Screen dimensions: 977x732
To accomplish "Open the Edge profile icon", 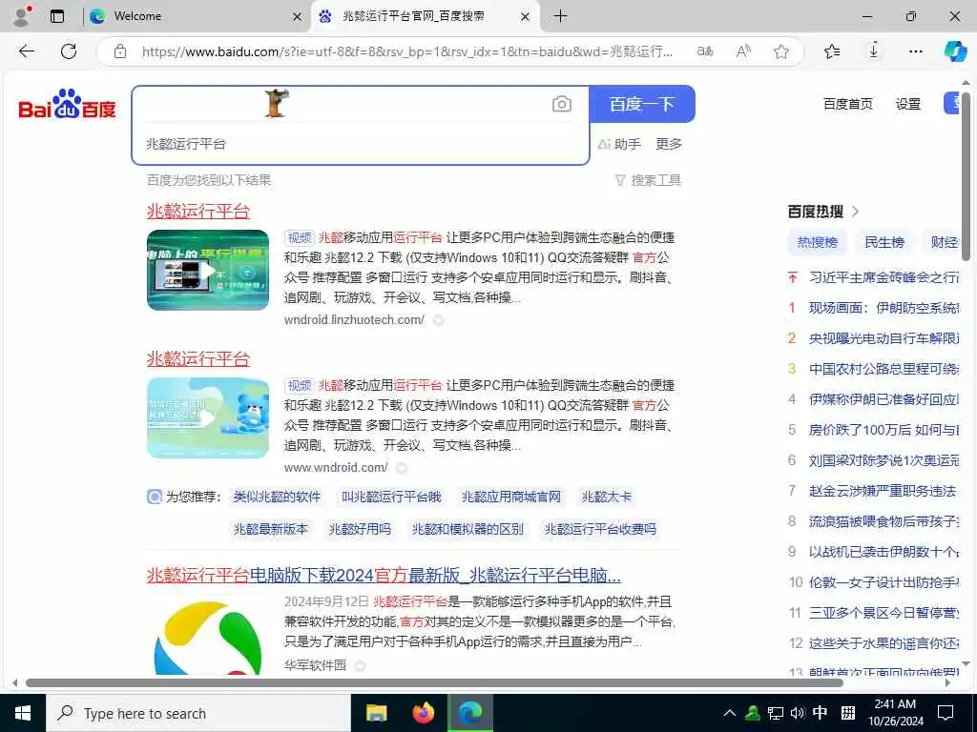I will (23, 15).
